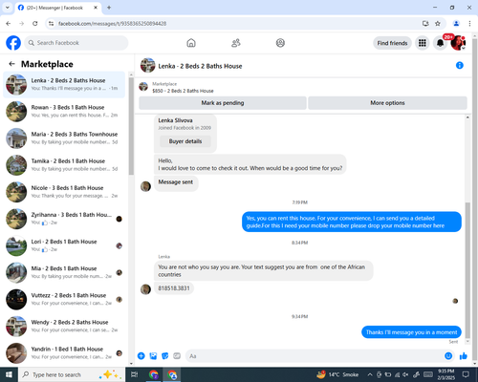The height and width of the screenshot is (382, 478).
Task: Click the address bar URL
Action: coord(112,24)
